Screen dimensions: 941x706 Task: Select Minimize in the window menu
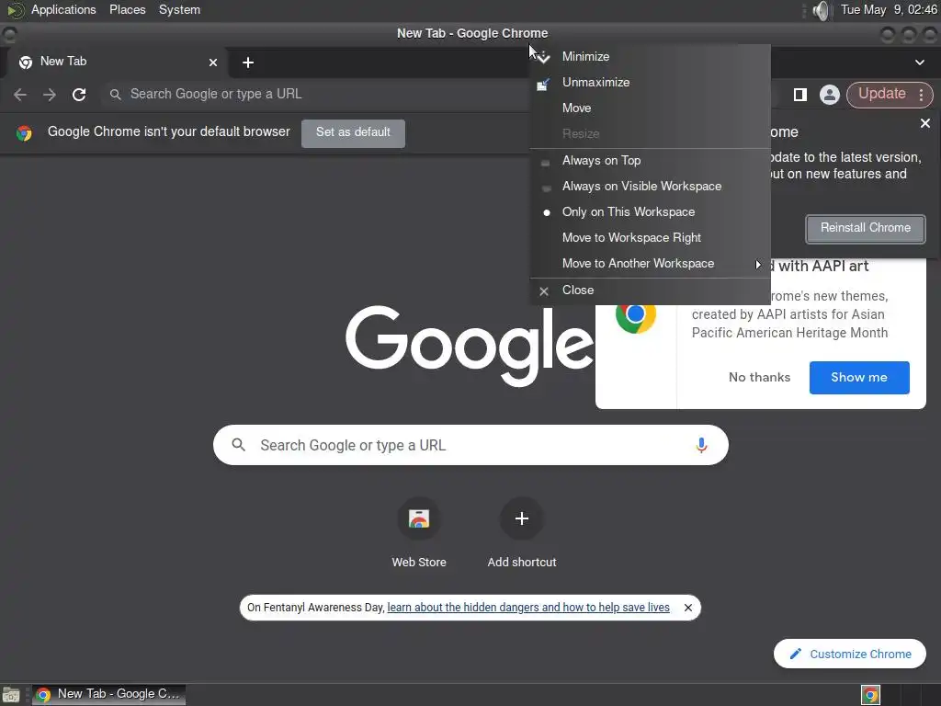click(x=650, y=56)
